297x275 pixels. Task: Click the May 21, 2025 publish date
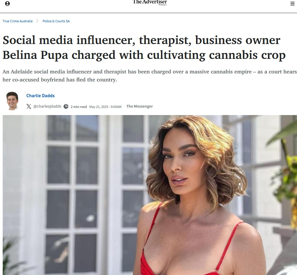click(105, 107)
